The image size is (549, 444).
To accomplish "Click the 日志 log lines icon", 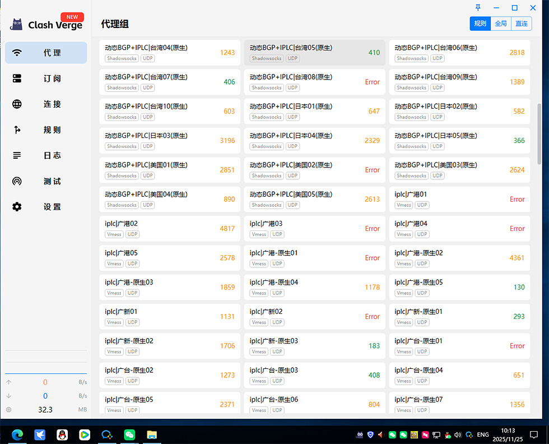I will point(17,155).
